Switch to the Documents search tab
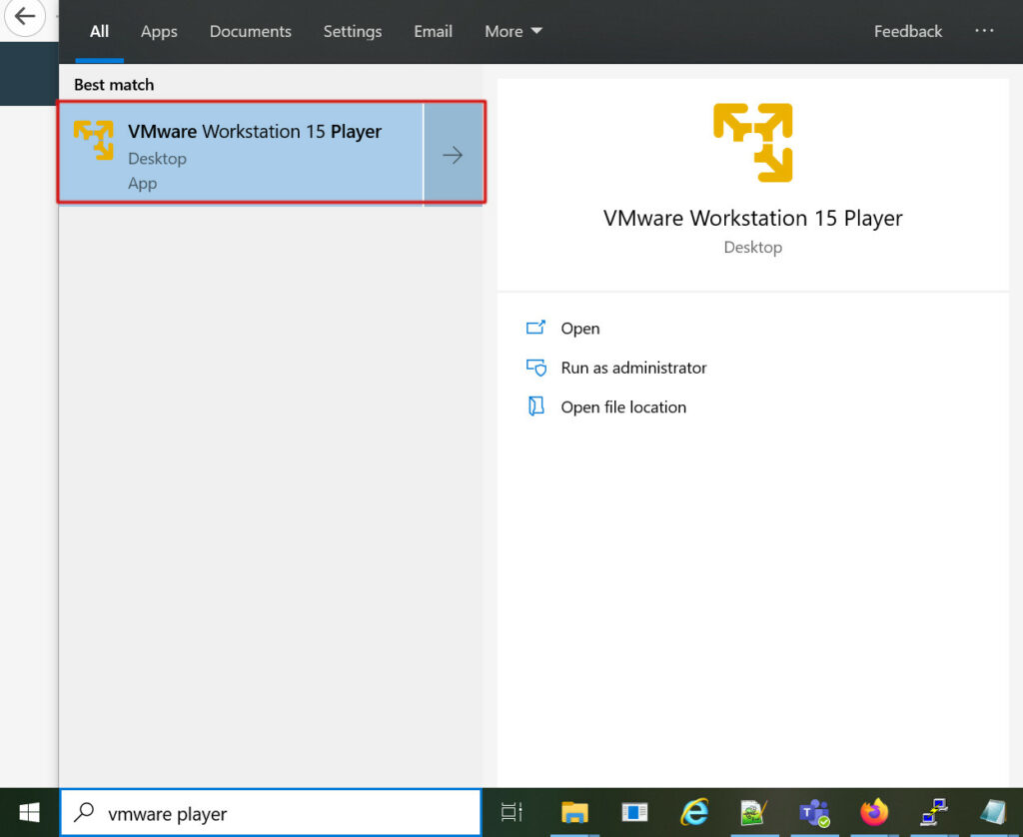 coord(251,31)
